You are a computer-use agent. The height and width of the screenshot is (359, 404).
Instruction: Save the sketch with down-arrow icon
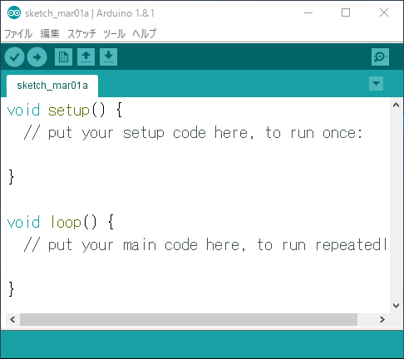(108, 57)
